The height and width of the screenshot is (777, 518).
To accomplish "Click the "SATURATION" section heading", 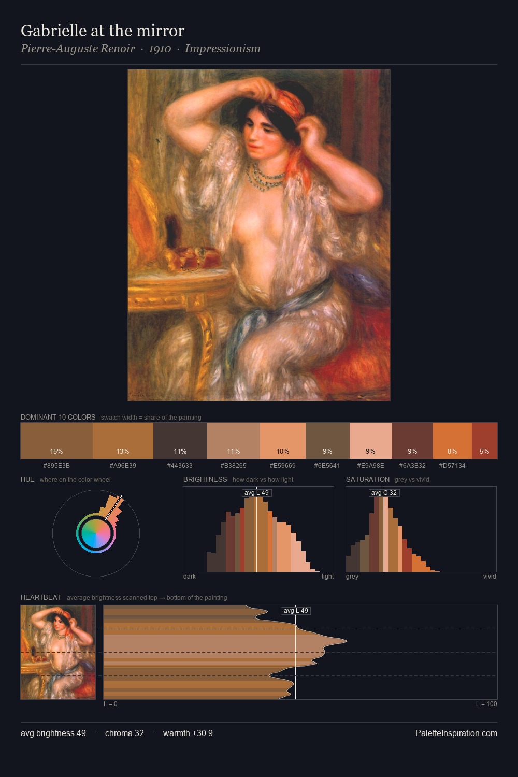I will pyautogui.click(x=368, y=479).
